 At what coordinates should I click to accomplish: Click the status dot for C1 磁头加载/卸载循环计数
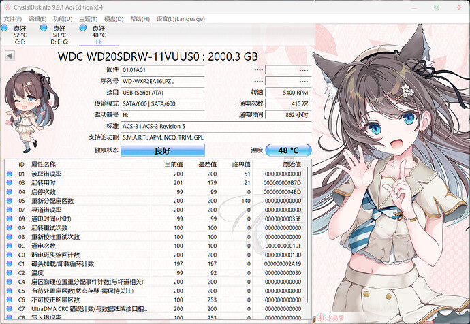click(10, 263)
